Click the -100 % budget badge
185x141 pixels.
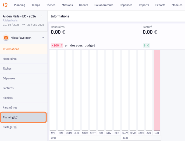57,46
